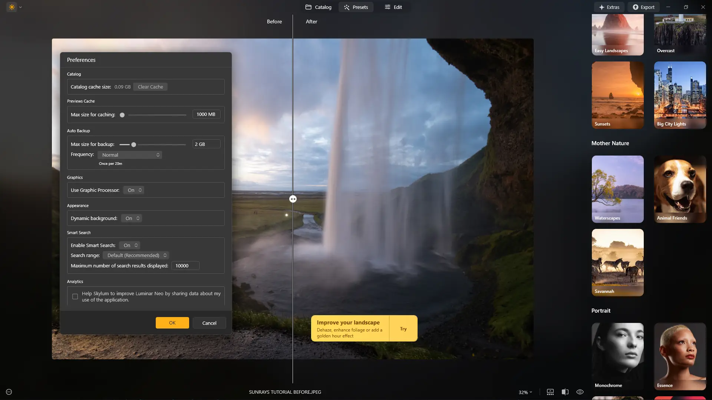This screenshot has width=712, height=400.
Task: Click the before/after divider handle
Action: click(293, 199)
